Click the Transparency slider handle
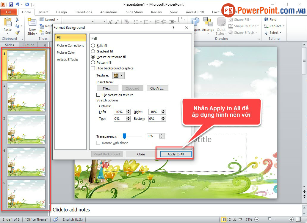The height and width of the screenshot is (223, 307). point(125,136)
